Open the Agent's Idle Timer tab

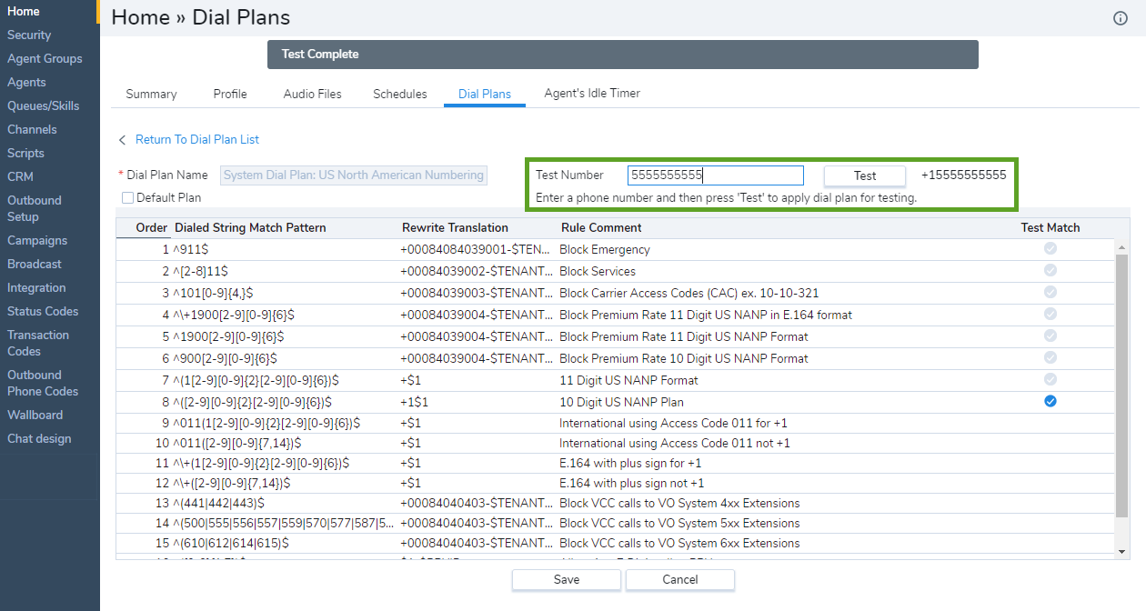tap(592, 93)
